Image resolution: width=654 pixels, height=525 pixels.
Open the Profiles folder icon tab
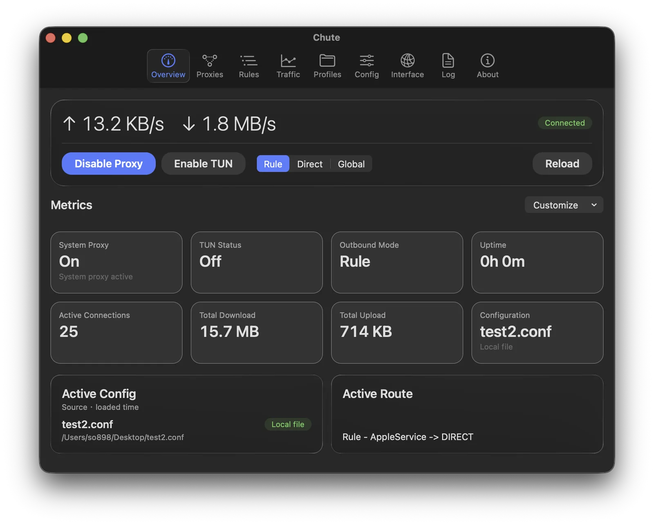[327, 66]
